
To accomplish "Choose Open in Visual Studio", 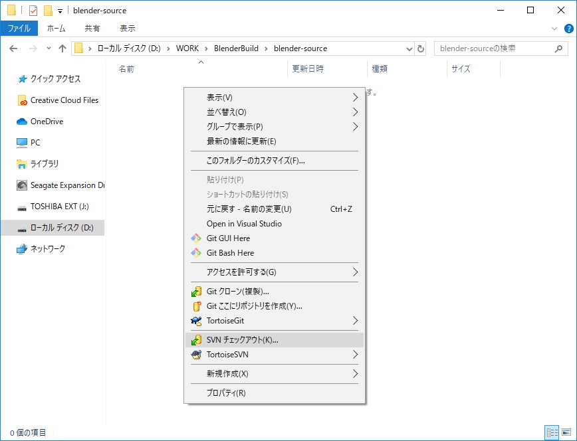I will coord(274,224).
